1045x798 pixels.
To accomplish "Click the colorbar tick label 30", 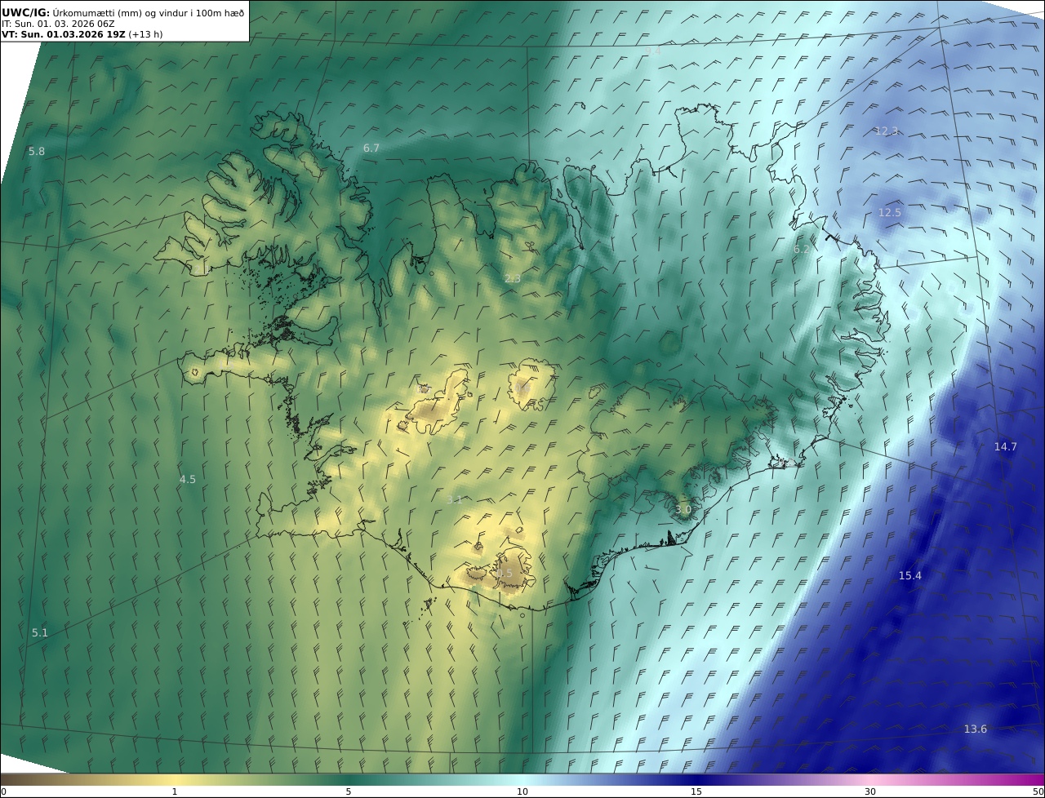I will click(870, 791).
